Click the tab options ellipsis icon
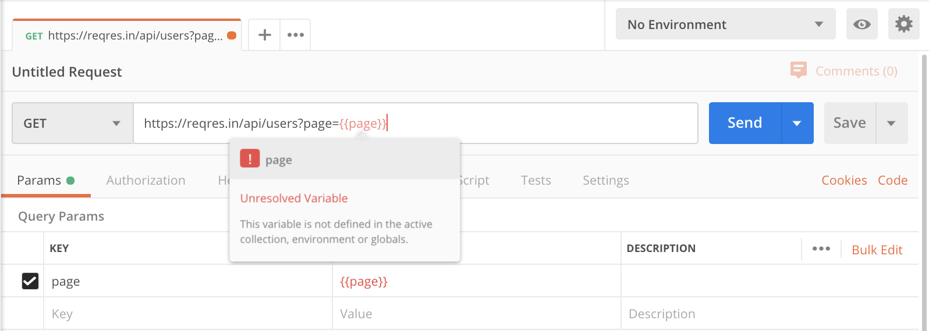 click(x=295, y=35)
